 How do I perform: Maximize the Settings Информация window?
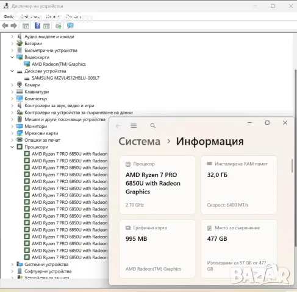[267, 122]
